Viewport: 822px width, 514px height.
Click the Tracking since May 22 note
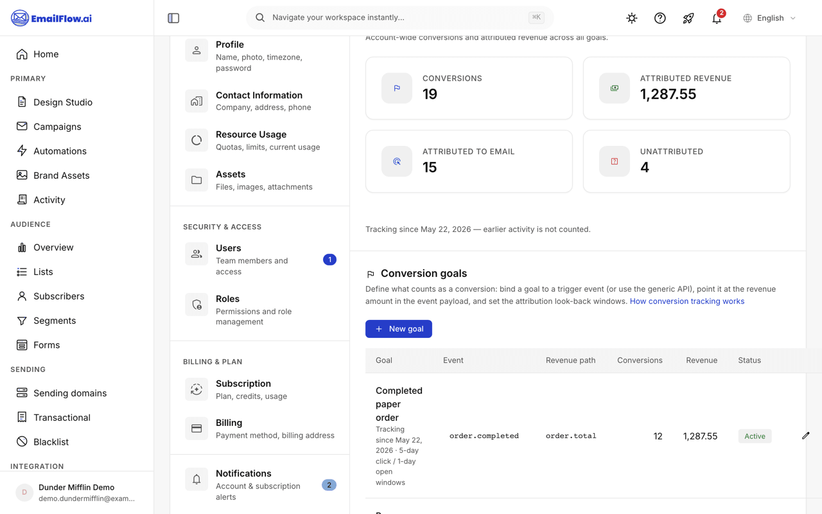point(478,229)
